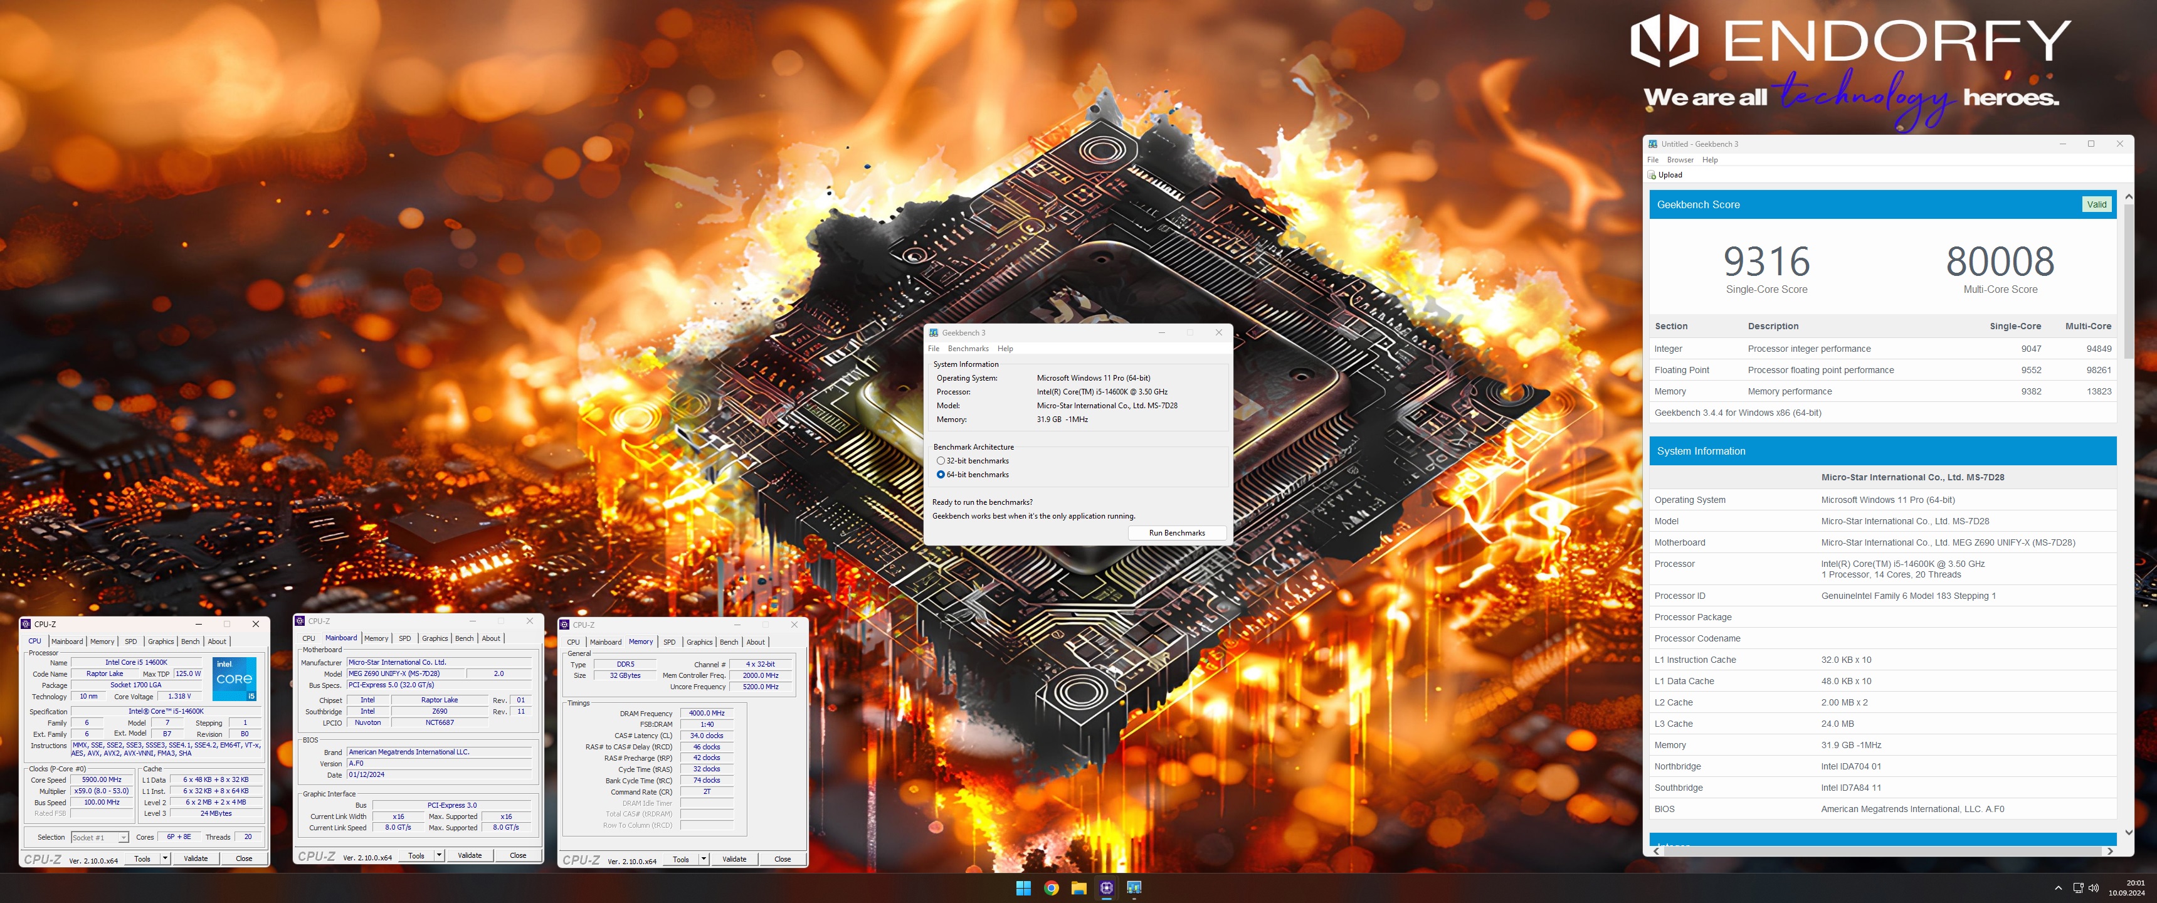This screenshot has height=903, width=2157.
Task: Click Tools button in the Mainboard CPU-Z window
Action: (x=416, y=855)
